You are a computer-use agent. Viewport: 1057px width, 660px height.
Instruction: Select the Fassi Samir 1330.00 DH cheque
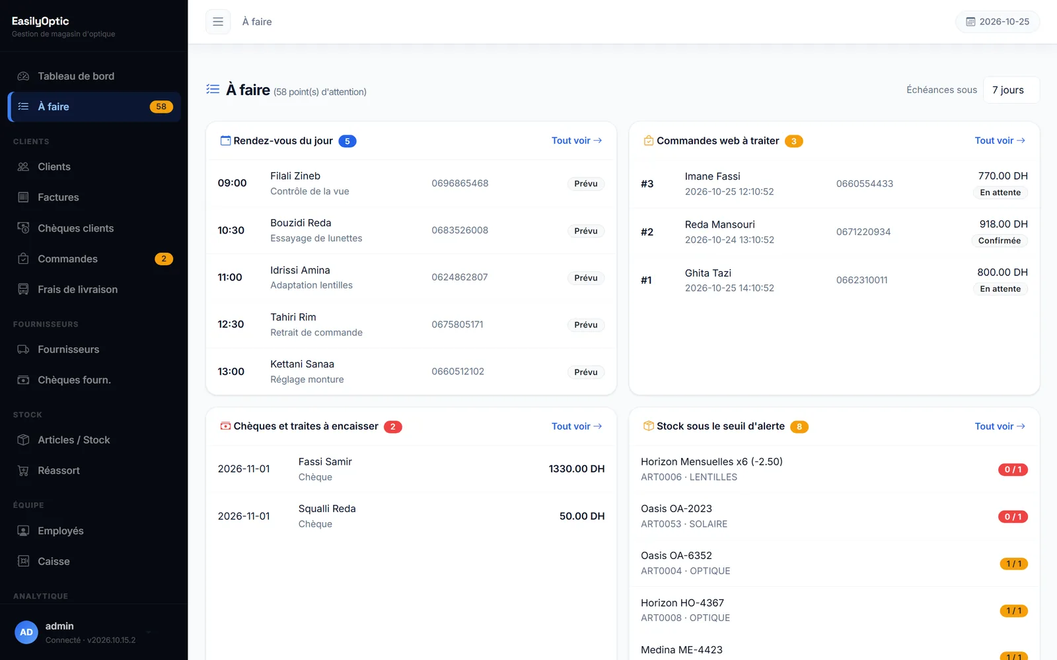coord(411,469)
